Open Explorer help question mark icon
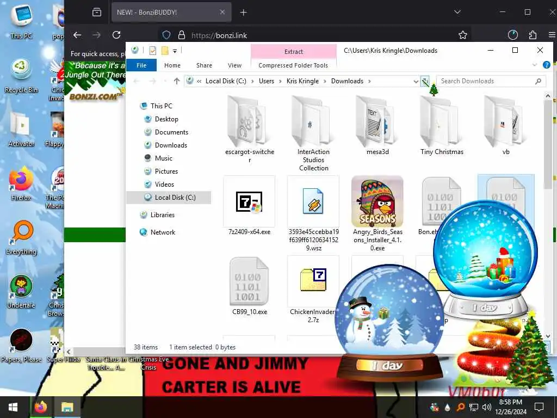Viewport: 557px width, 418px height. pos(546,65)
